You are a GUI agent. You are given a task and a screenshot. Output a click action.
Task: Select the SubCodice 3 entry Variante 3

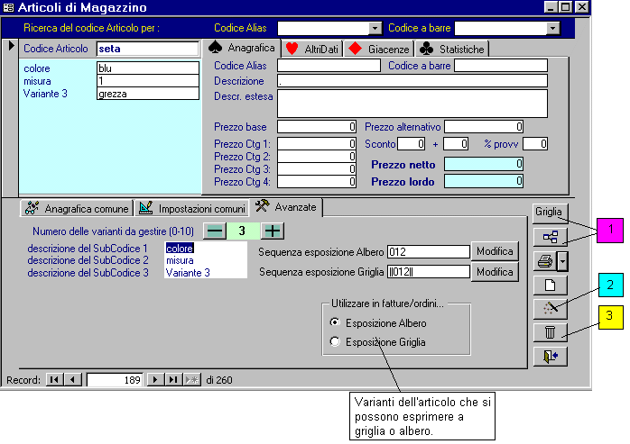tap(205, 273)
